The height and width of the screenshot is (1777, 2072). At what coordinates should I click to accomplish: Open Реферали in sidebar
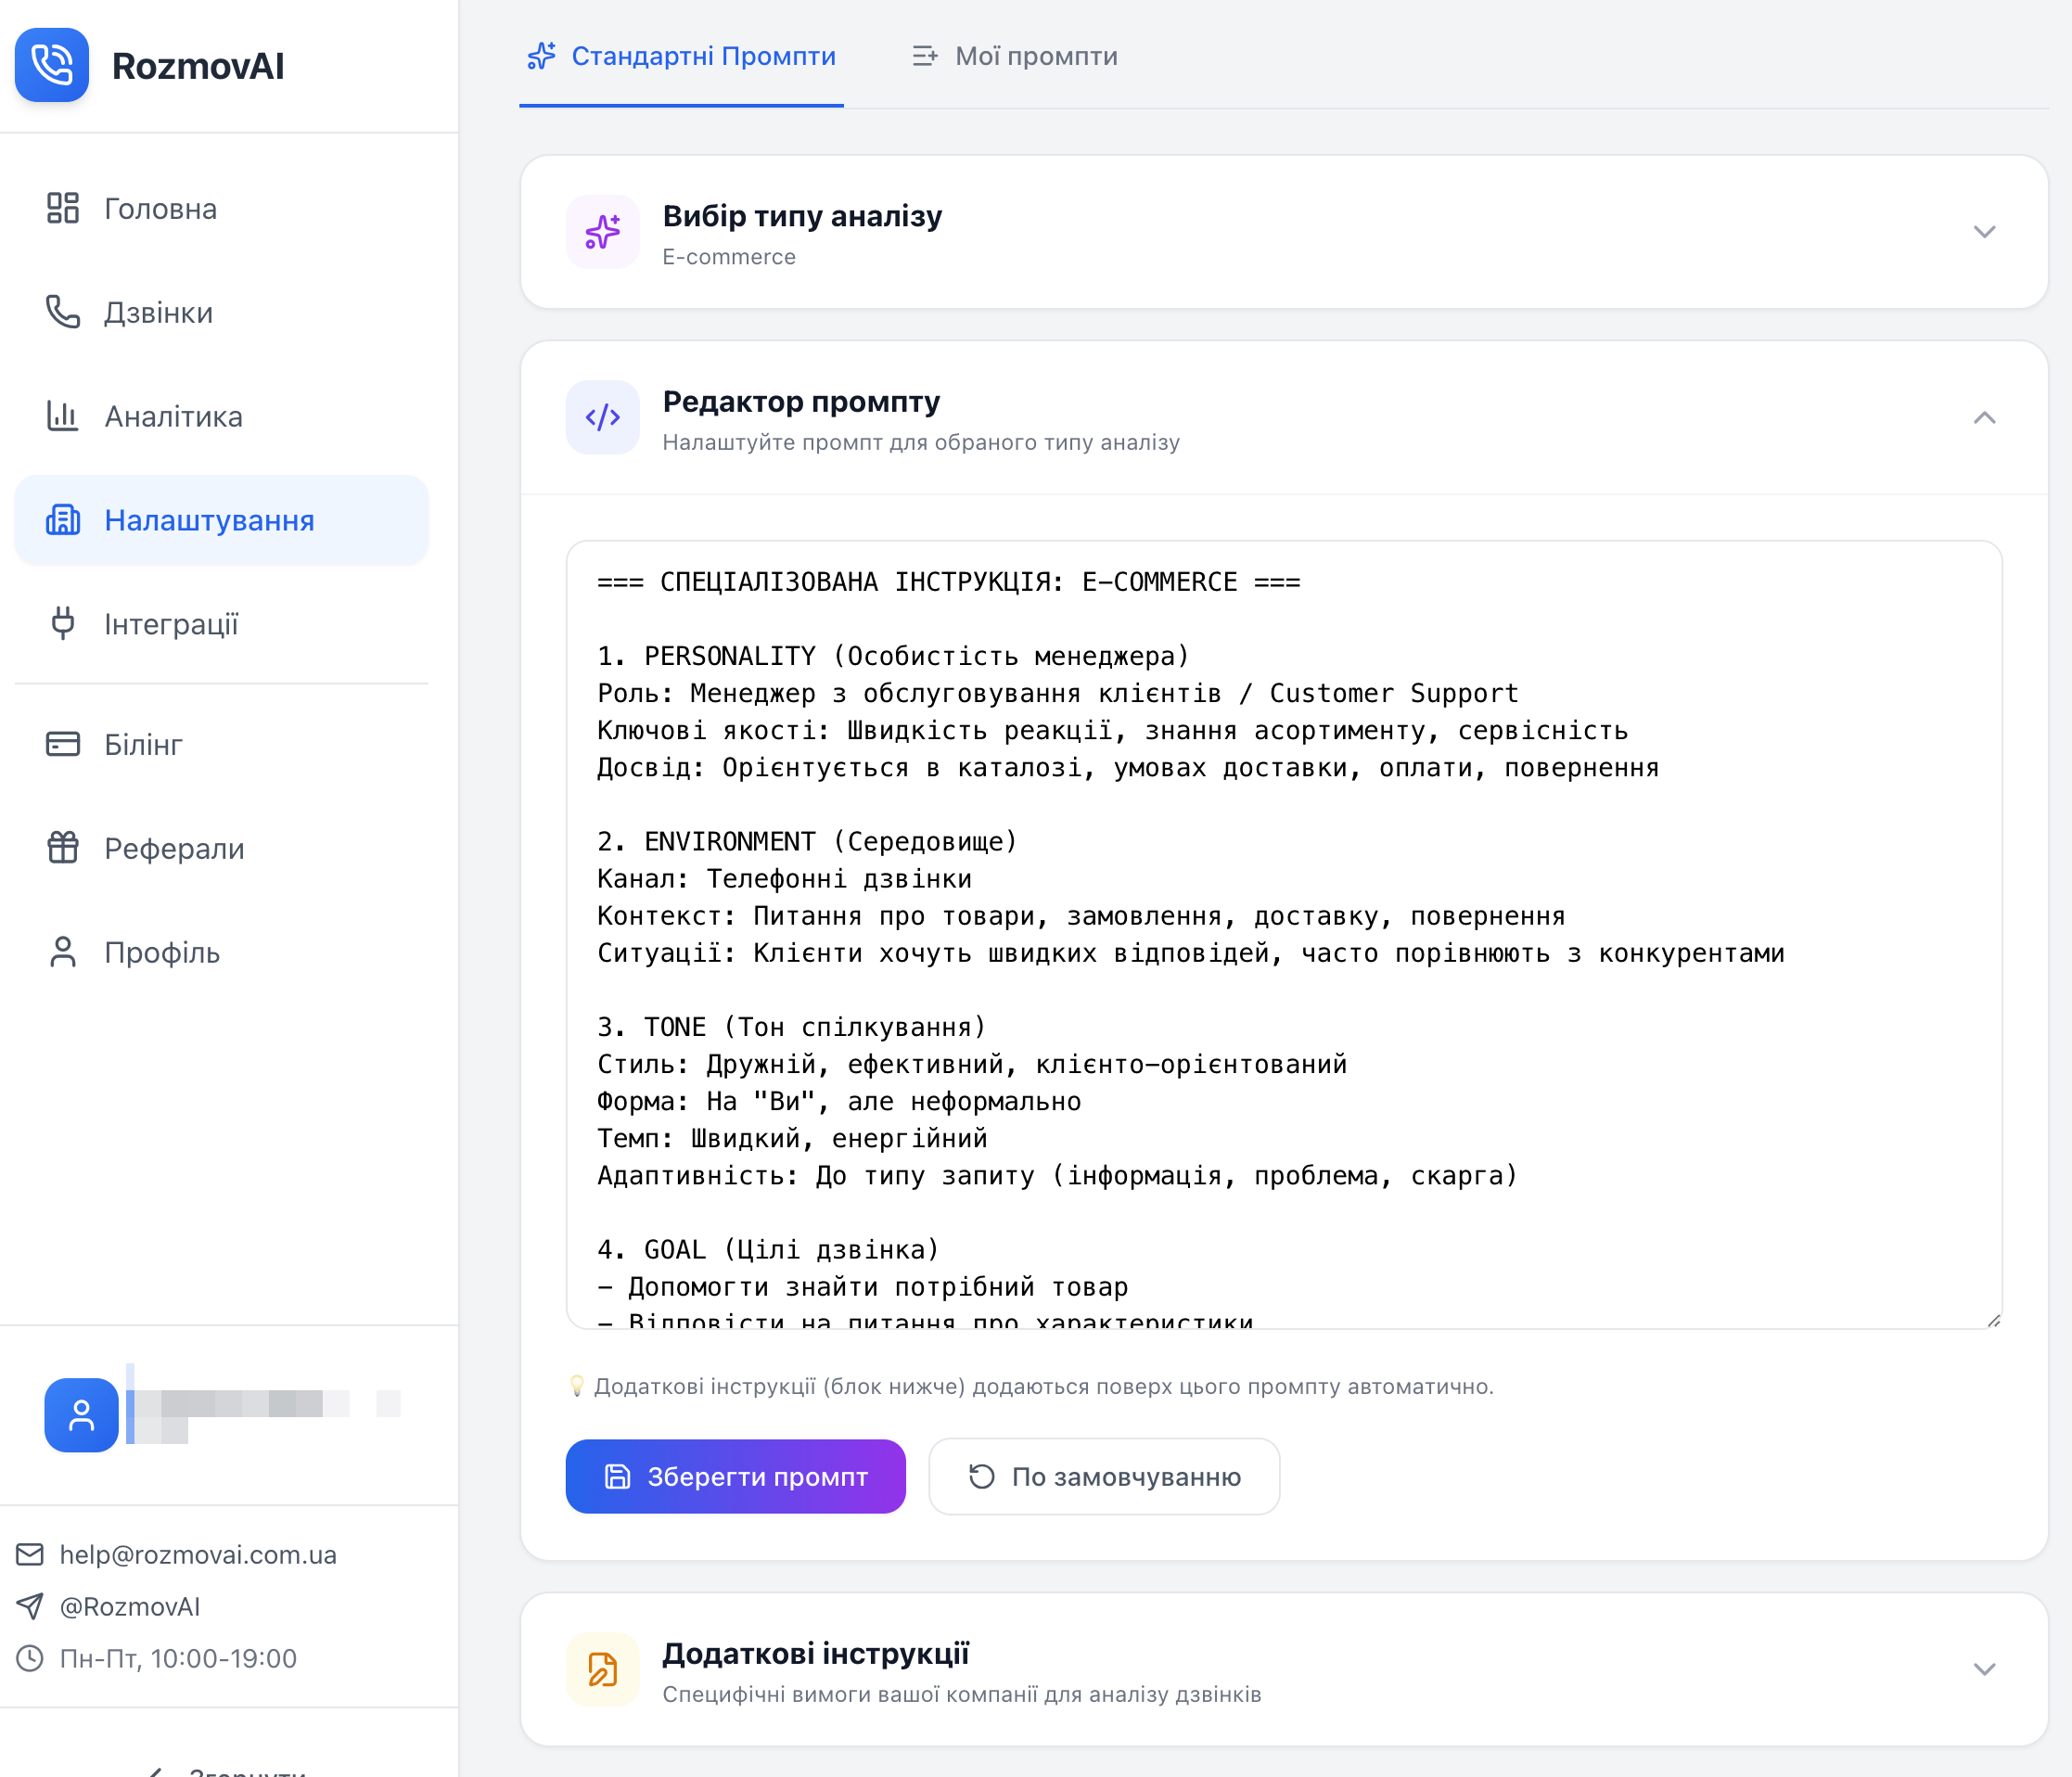click(222, 848)
